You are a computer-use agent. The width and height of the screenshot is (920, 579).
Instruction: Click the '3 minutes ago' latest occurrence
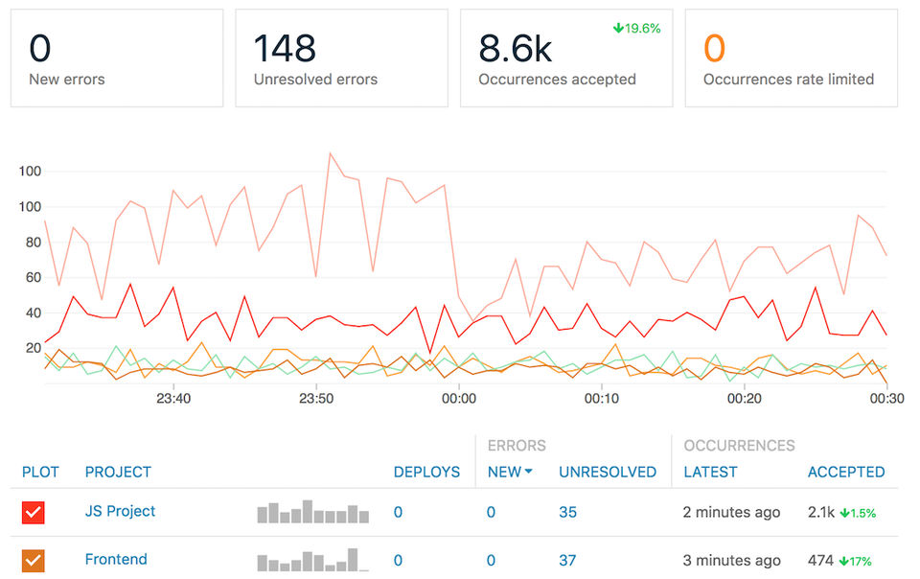click(731, 560)
